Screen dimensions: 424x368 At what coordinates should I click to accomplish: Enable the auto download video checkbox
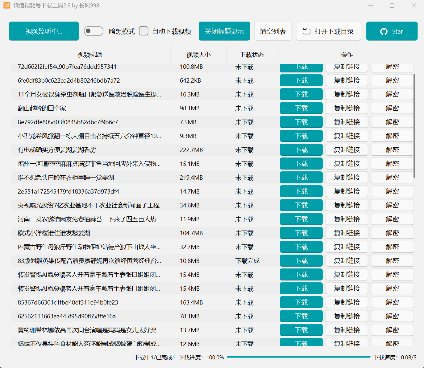[144, 31]
